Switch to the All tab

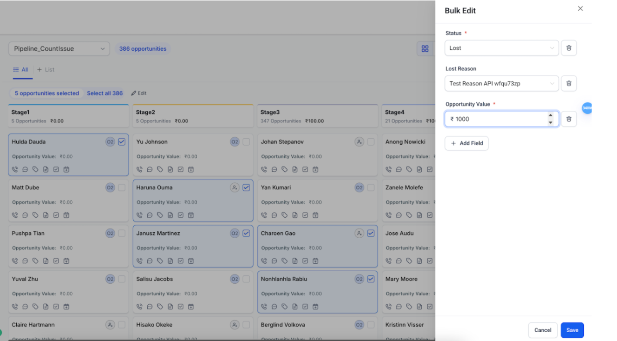21,70
